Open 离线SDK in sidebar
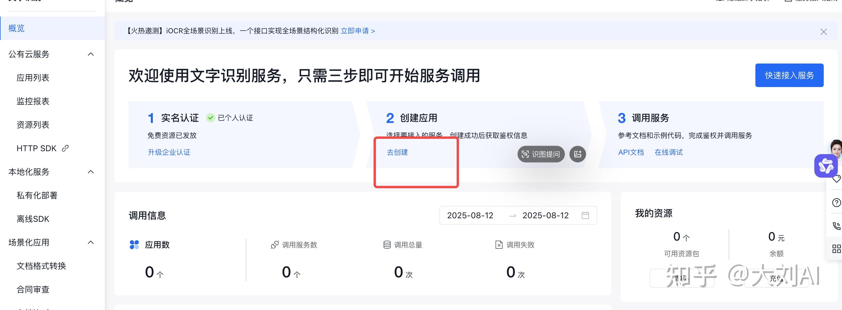 [33, 219]
